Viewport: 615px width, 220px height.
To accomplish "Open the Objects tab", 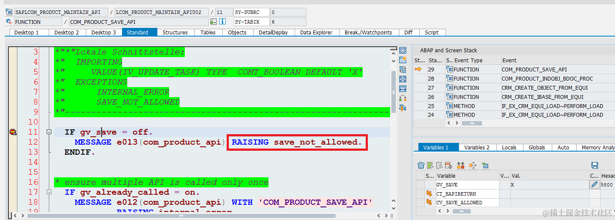I will [237, 32].
